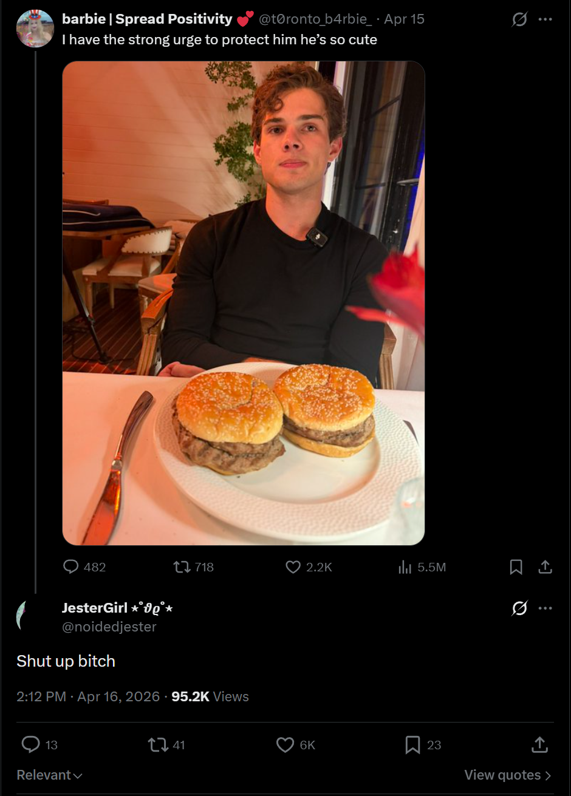Share barbie's tweet via the upload icon

[x=545, y=567]
